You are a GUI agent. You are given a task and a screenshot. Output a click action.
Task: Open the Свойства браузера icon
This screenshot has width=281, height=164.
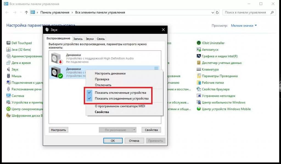(199, 89)
